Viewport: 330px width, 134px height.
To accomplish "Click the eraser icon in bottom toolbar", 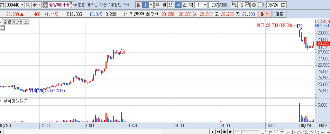I will [305, 132].
